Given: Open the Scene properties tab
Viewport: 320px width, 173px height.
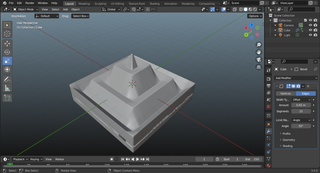Looking at the screenshot, I should tap(269, 100).
